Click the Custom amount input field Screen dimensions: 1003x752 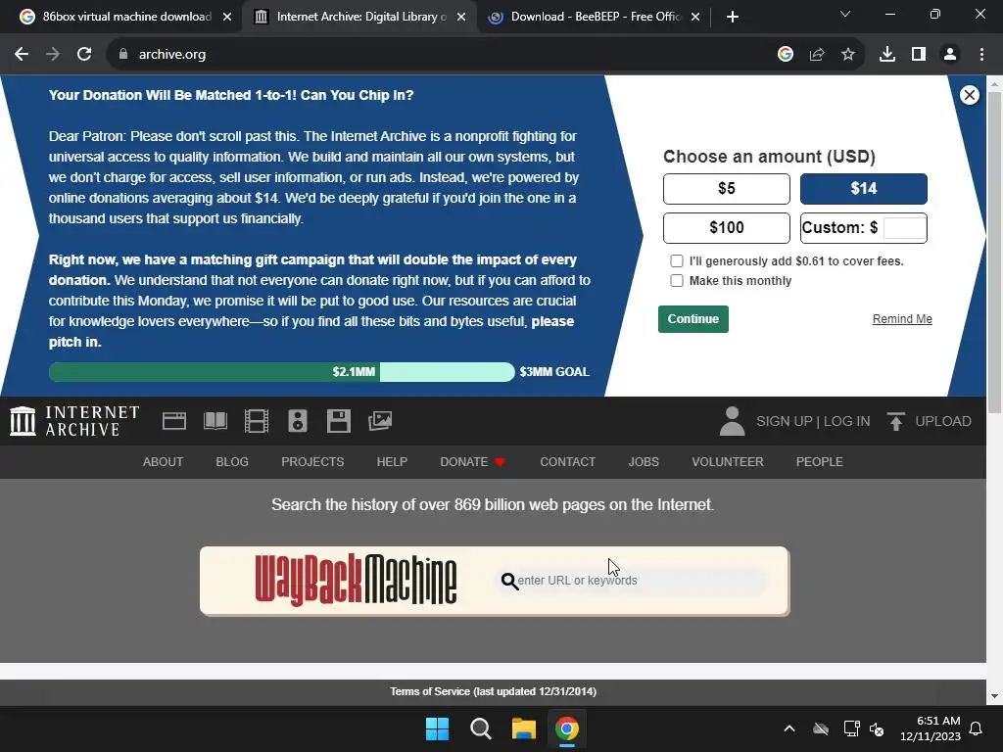[x=904, y=227]
